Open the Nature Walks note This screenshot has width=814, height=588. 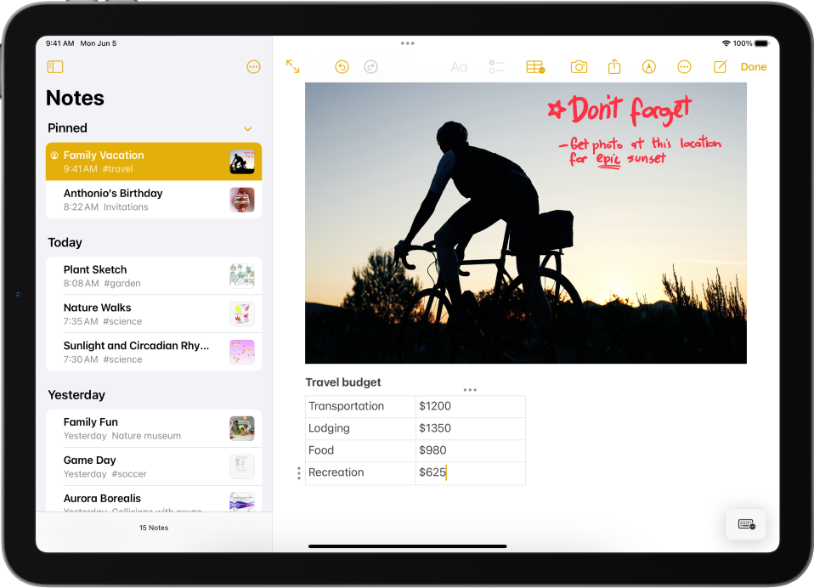tap(154, 314)
